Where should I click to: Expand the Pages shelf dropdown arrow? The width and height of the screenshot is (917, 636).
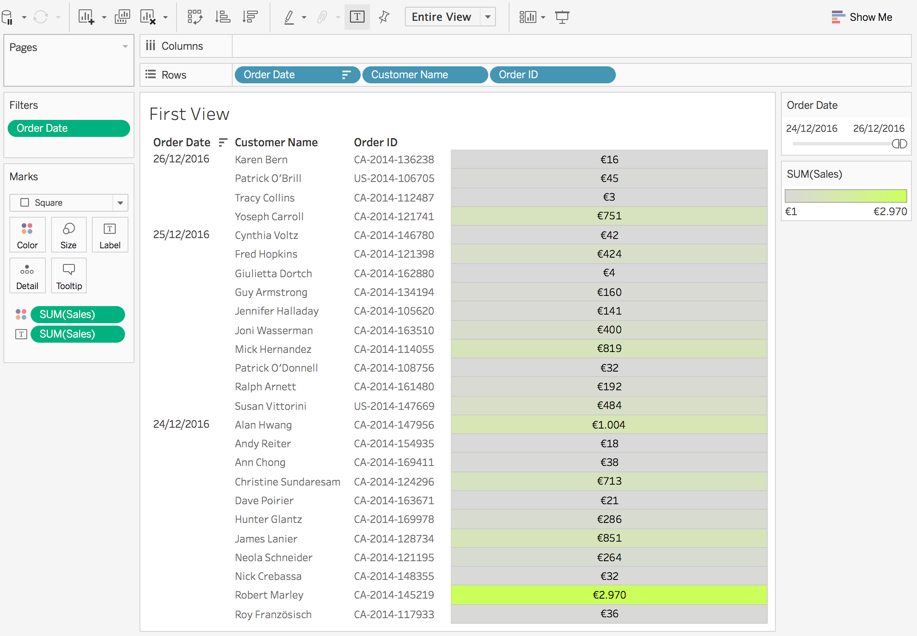[125, 47]
